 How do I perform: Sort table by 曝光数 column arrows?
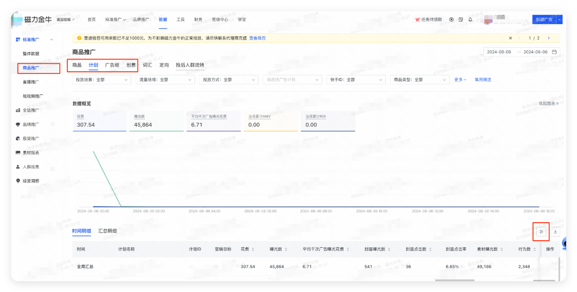coord(286,249)
